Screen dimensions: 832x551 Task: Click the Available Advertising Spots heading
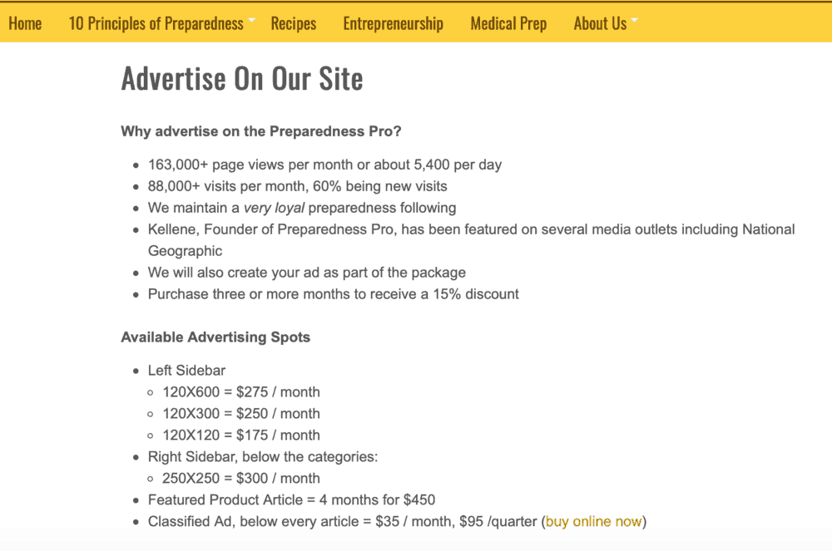click(x=215, y=337)
